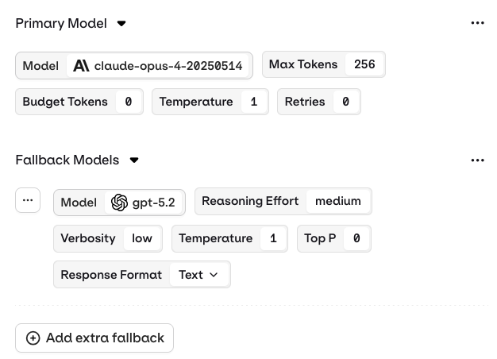Image resolution: width=497 pixels, height=359 pixels.
Task: Collapse the Fallback Models section arrow
Action: (x=134, y=160)
